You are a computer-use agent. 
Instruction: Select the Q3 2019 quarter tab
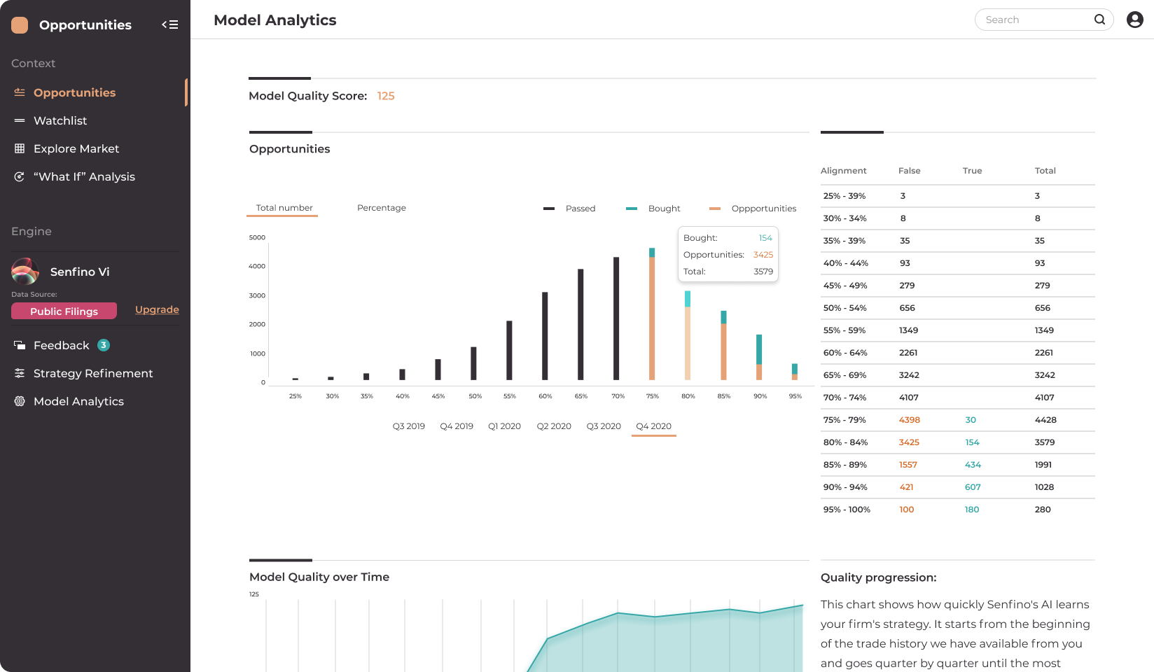[x=408, y=426]
